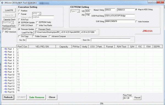165x105 pixels.
Task: Uncheck Map to HDD String
Action: 136,9
